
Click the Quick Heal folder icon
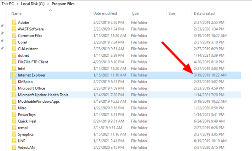[14, 121]
